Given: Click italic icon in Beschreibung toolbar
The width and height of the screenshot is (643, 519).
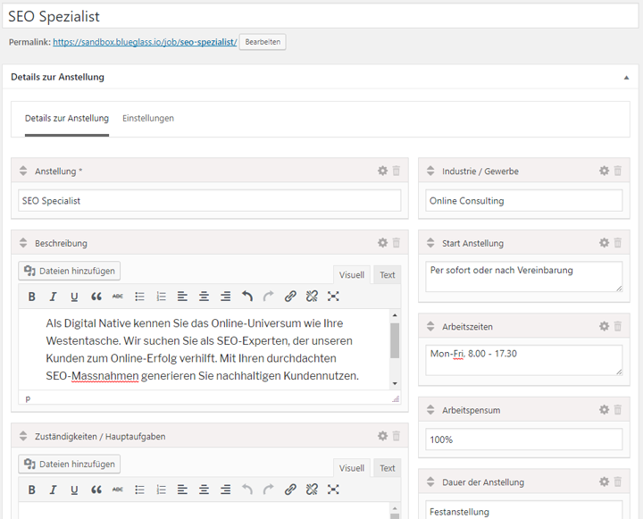Looking at the screenshot, I should [x=53, y=297].
